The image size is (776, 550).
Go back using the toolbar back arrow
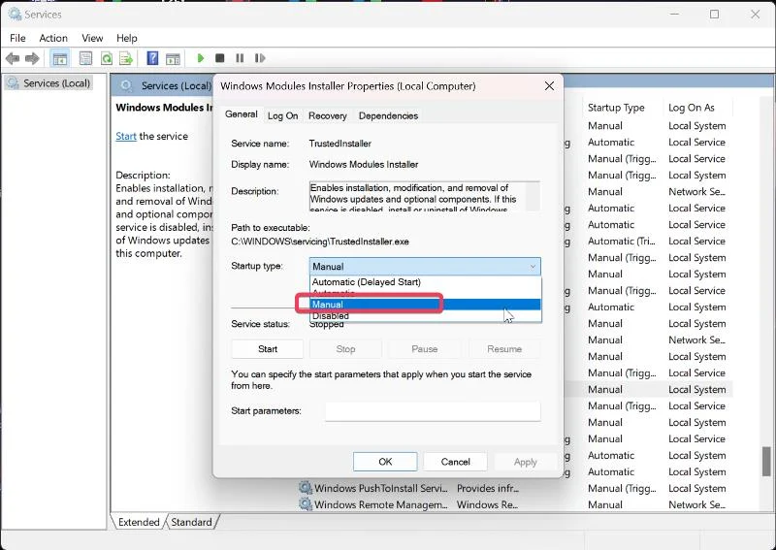pos(13,58)
